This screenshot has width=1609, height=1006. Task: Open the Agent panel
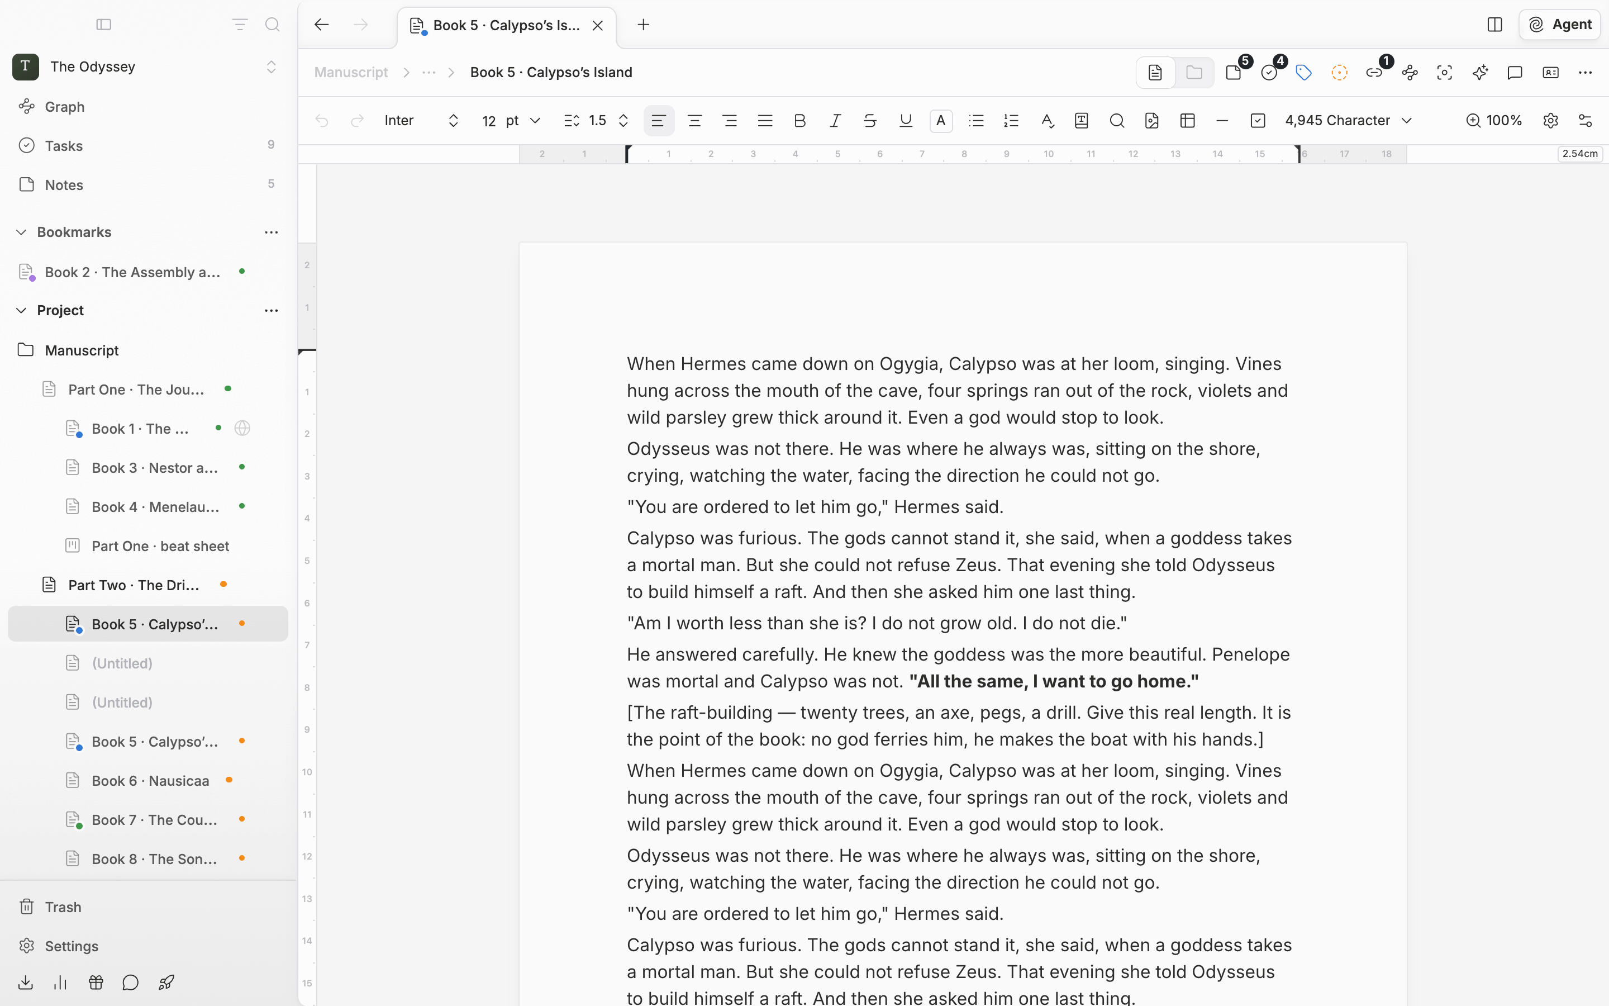pyautogui.click(x=1559, y=25)
